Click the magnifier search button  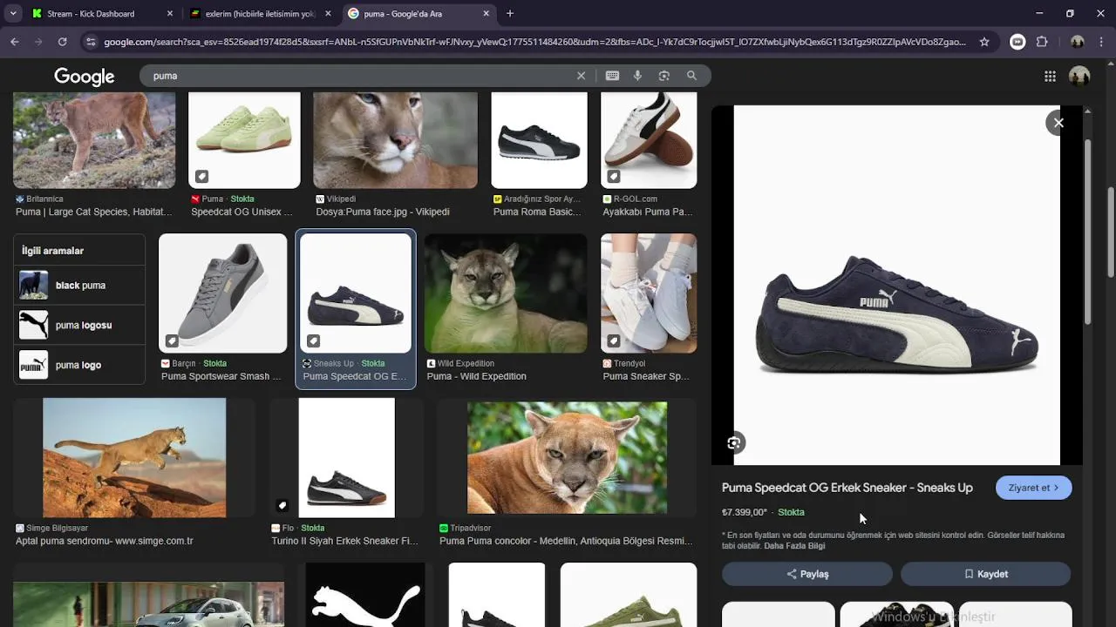pyautogui.click(x=691, y=76)
